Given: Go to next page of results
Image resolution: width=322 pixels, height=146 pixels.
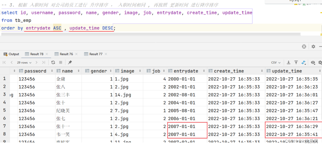Looking at the screenshot, I should pos(37,62).
